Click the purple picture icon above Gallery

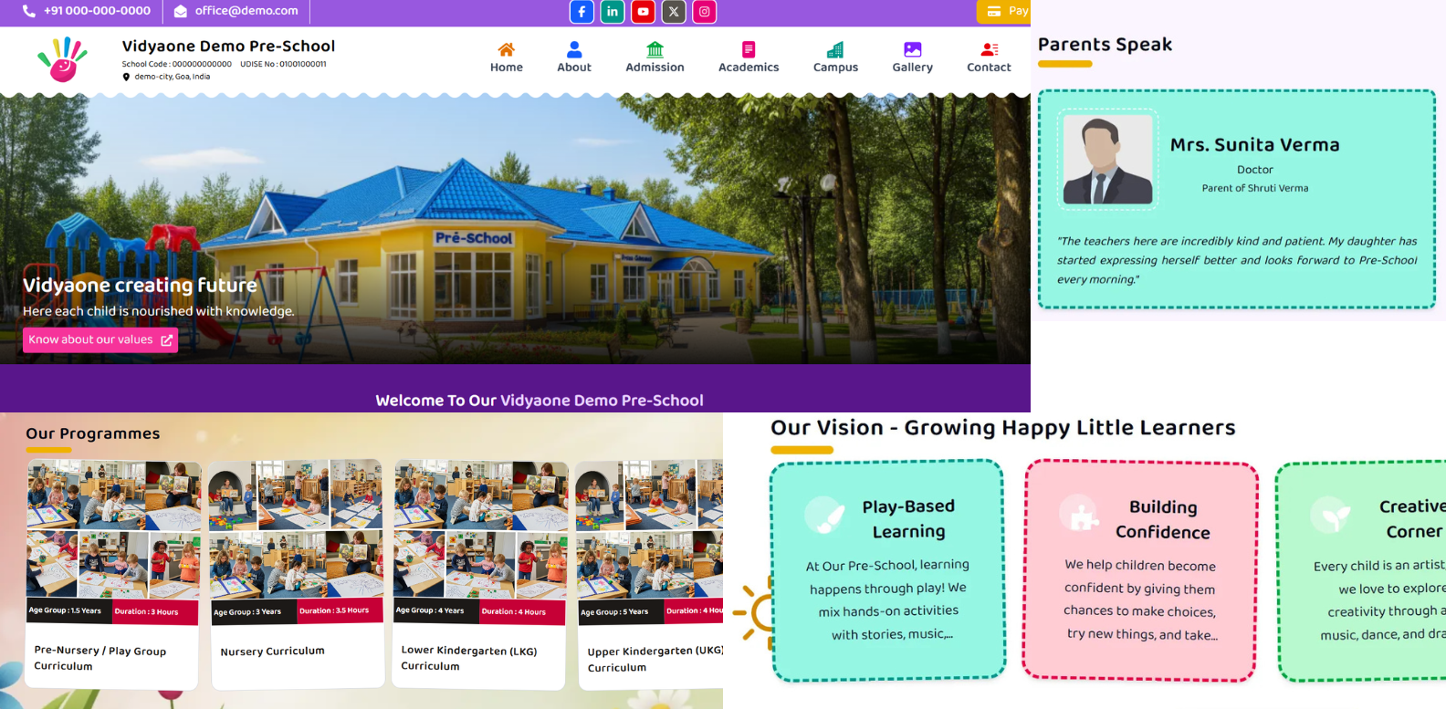[x=913, y=49]
